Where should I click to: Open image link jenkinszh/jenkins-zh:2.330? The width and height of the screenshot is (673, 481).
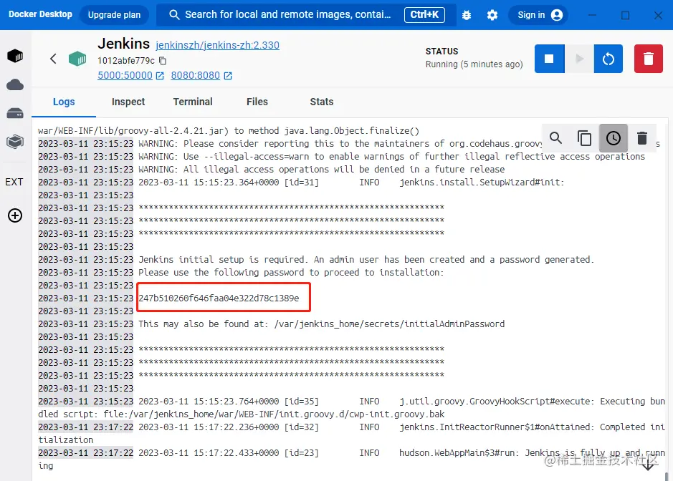[217, 45]
